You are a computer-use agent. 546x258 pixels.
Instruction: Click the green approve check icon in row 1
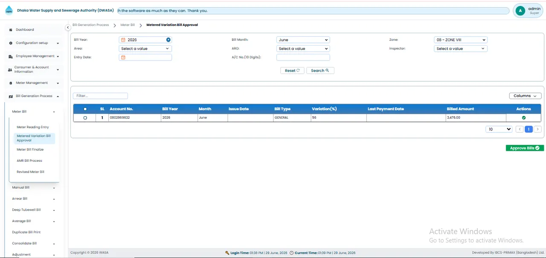pyautogui.click(x=524, y=118)
